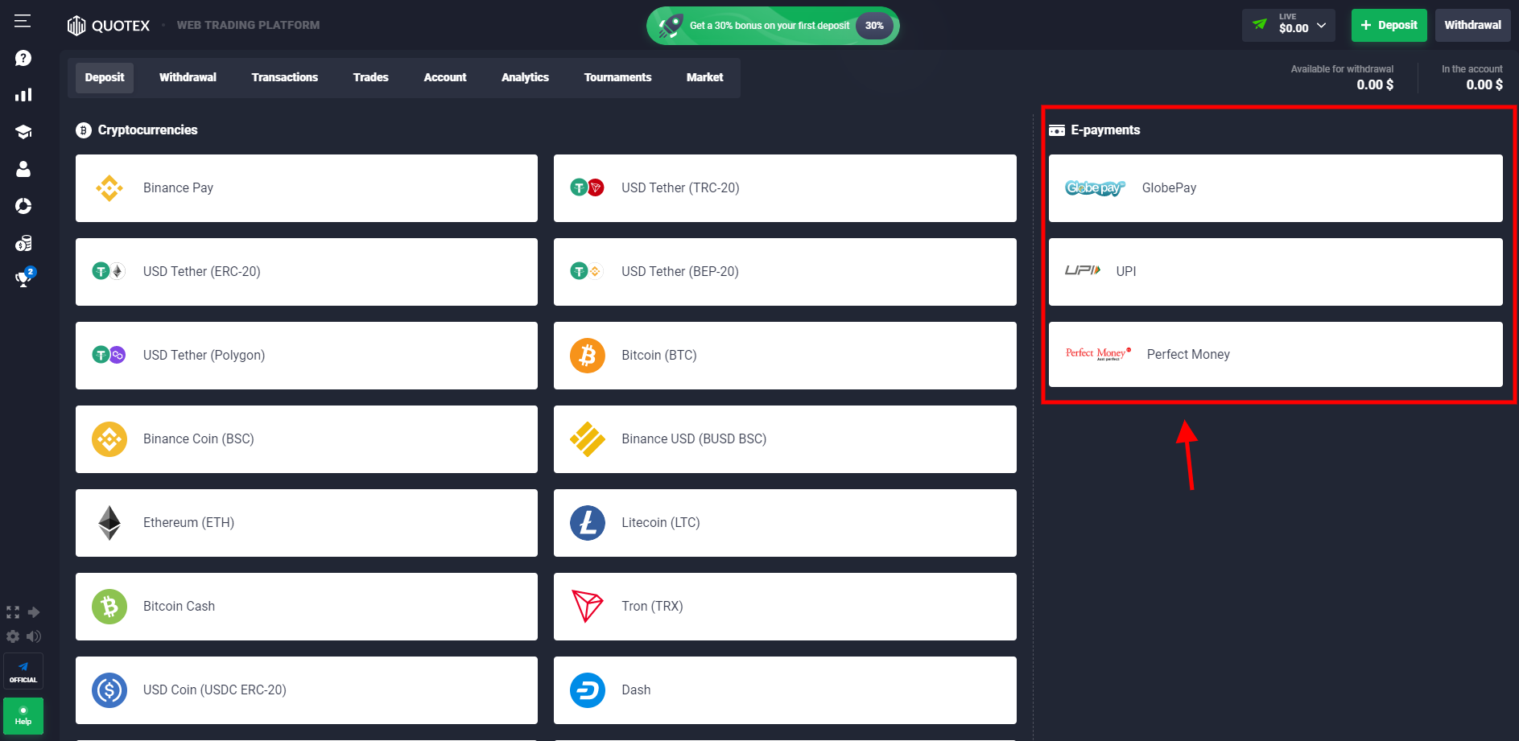1519x741 pixels.
Task: Click the 'Litecoin (LTC)' label
Action: 661,522
